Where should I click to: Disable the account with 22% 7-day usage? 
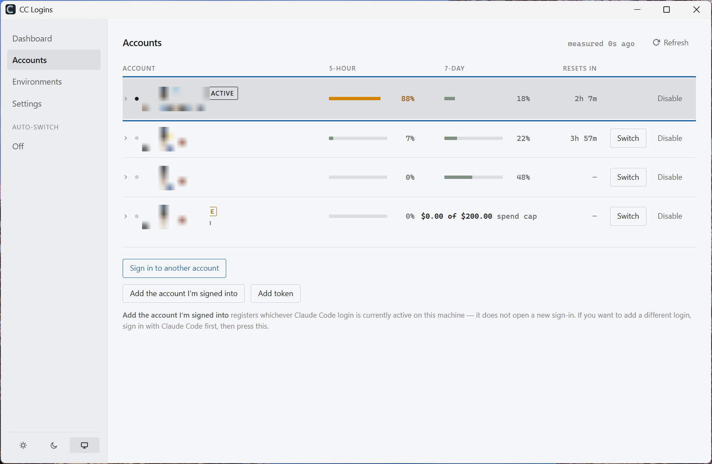pos(670,138)
